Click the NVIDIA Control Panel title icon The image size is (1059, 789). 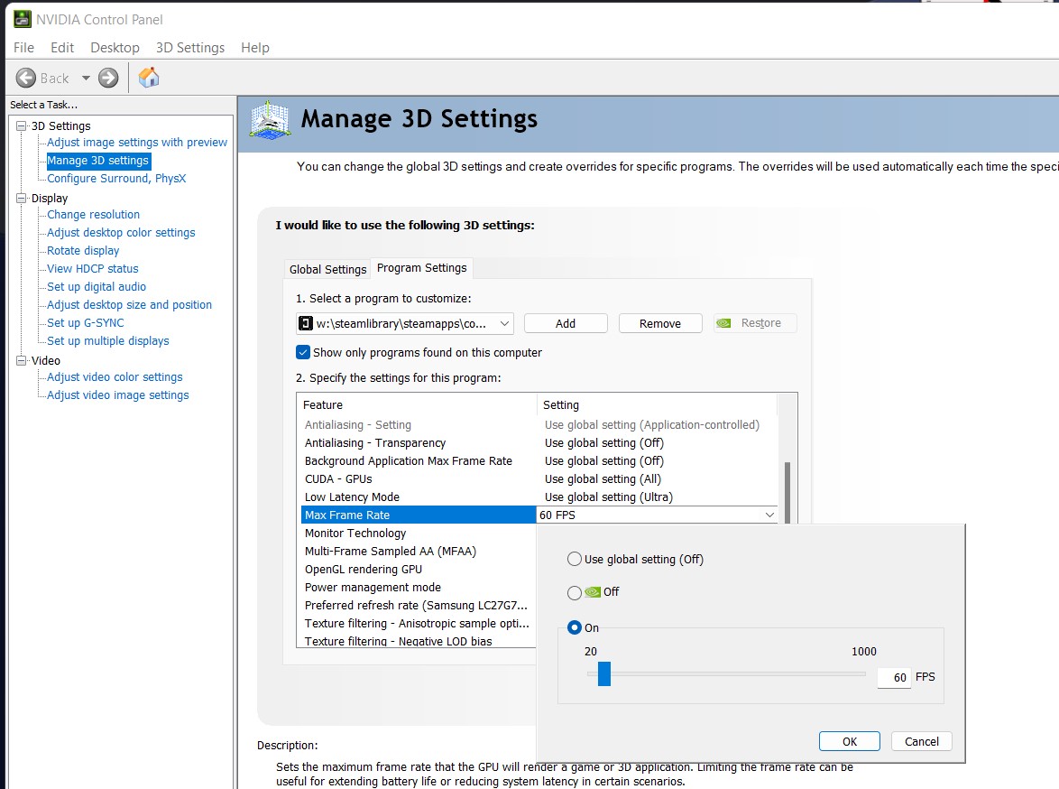coord(21,19)
